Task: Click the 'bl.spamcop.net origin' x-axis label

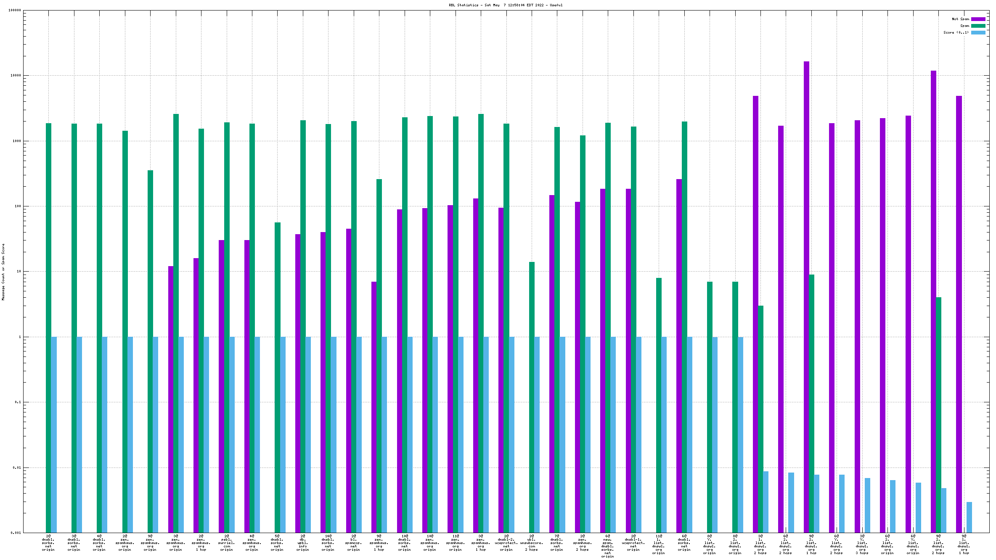Action: coord(354,543)
